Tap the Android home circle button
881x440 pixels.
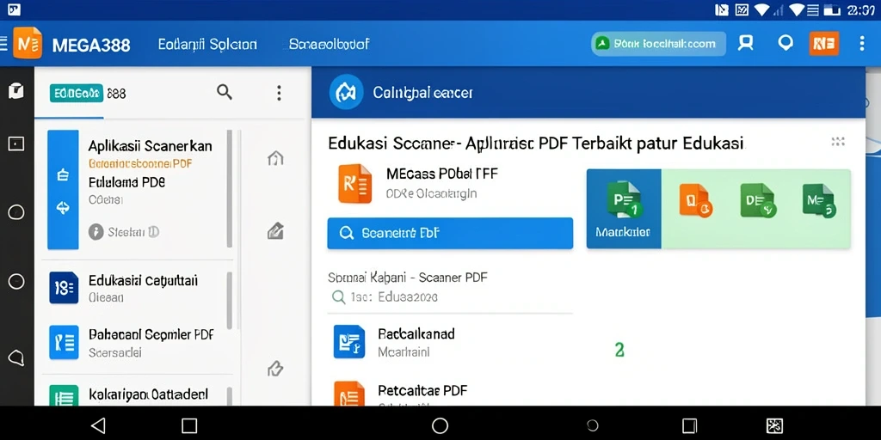click(x=440, y=425)
